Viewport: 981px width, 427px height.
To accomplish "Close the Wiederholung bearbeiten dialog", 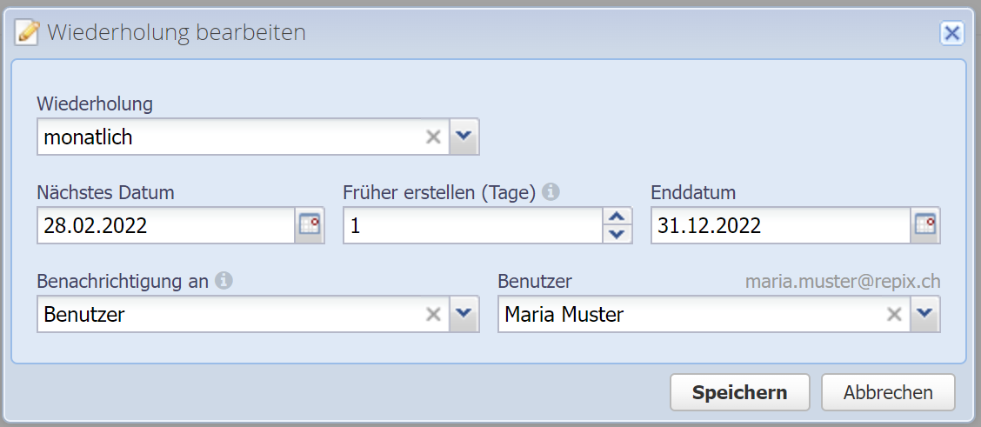I will (952, 33).
